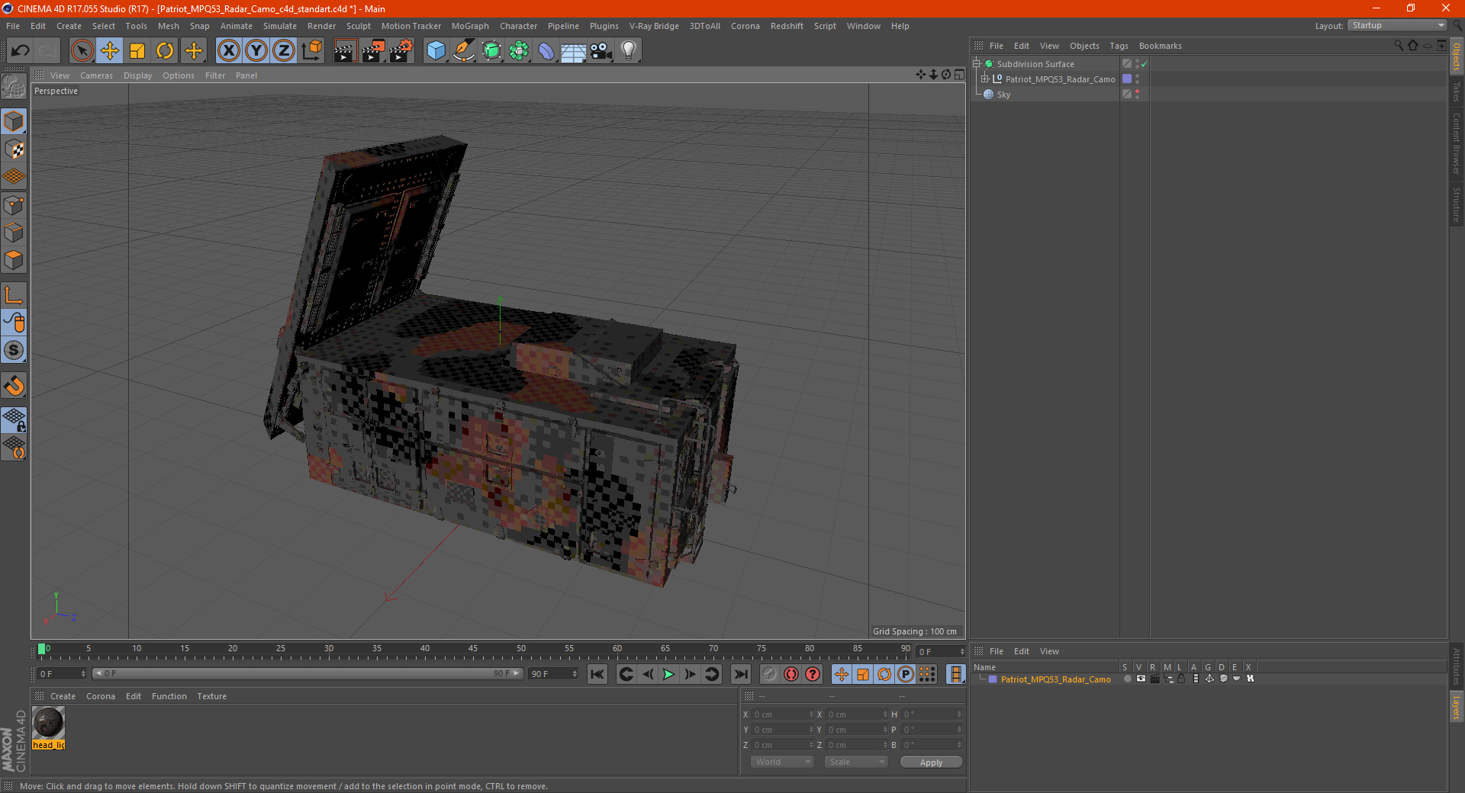Open material manager Texture menu
1465x793 pixels.
(211, 696)
